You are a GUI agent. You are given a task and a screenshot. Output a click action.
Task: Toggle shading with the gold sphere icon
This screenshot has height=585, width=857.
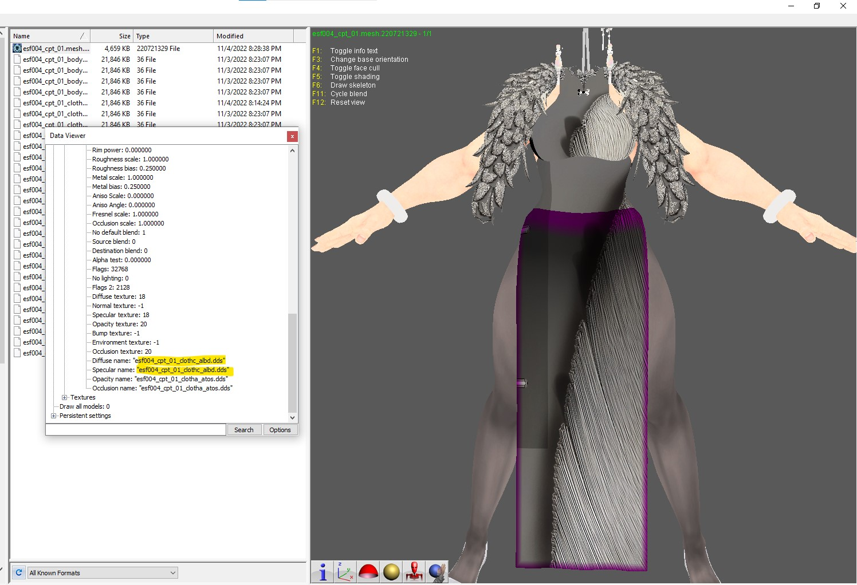(391, 572)
